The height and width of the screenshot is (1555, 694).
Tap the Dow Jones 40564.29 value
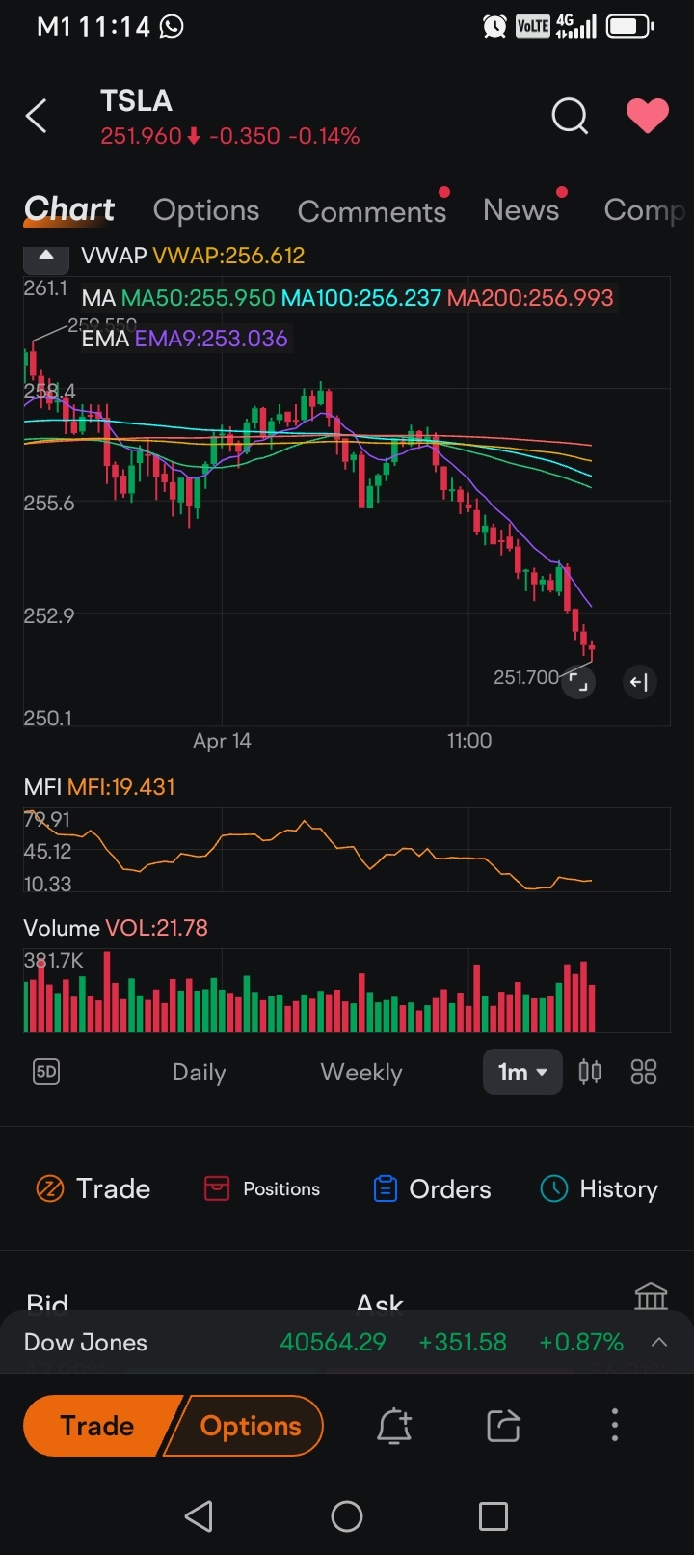333,1342
